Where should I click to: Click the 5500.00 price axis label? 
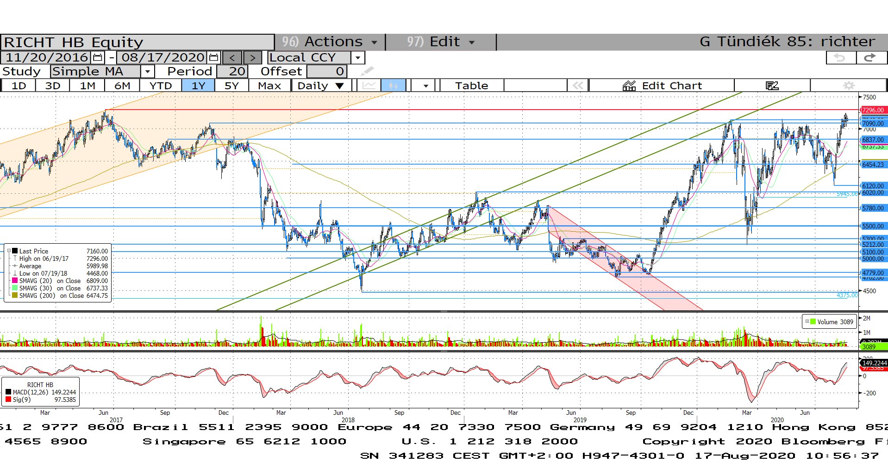873,226
